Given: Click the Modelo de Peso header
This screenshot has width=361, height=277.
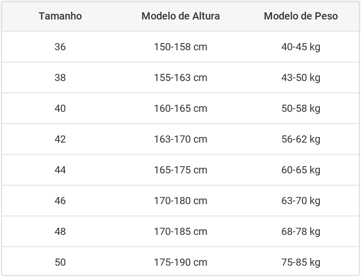Looking at the screenshot, I should (301, 16).
